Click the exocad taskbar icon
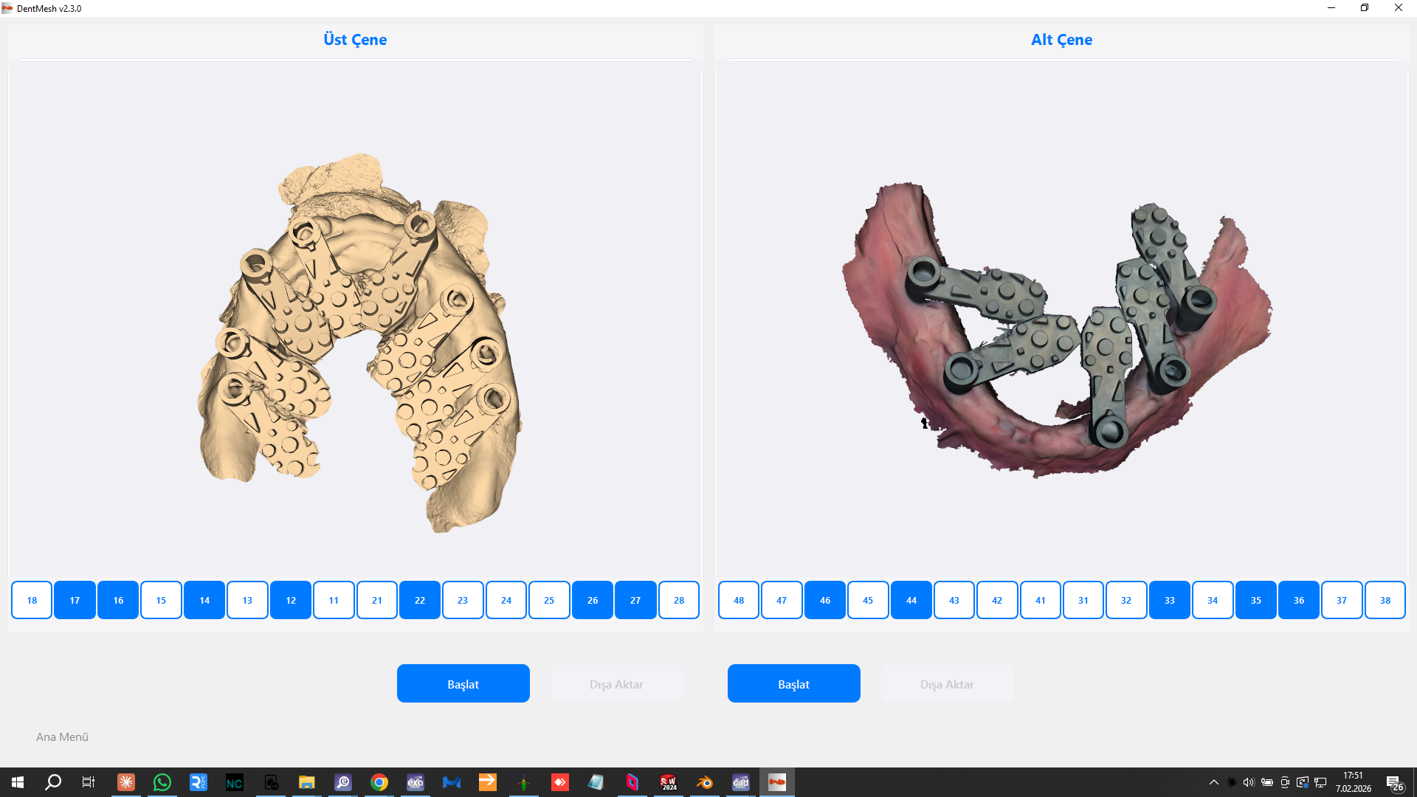 [x=415, y=782]
